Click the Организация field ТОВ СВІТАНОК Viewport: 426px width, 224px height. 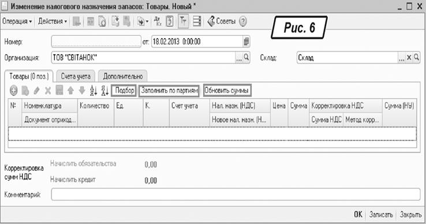(x=143, y=57)
